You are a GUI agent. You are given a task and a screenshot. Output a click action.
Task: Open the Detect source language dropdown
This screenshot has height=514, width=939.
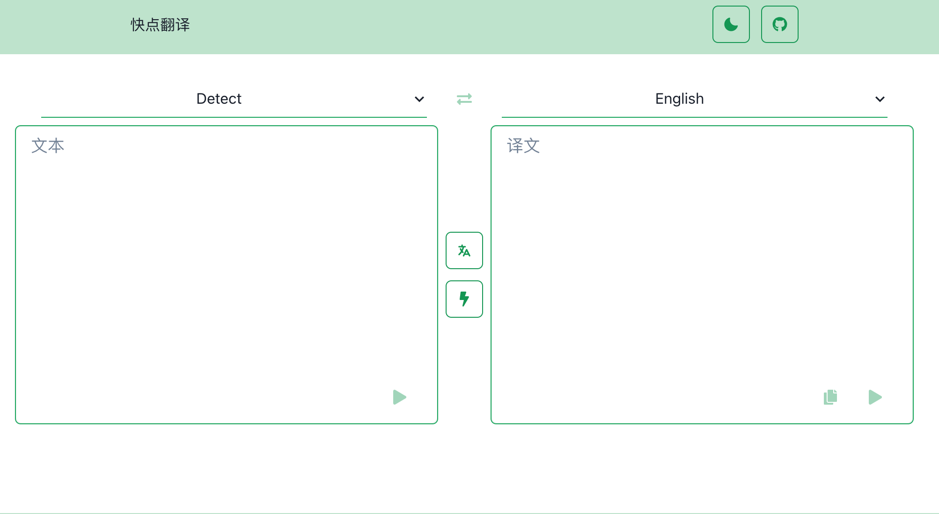tap(219, 99)
